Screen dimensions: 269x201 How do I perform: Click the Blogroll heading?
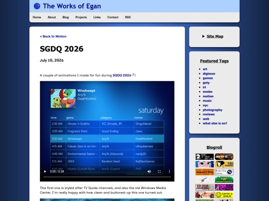pos(214,147)
